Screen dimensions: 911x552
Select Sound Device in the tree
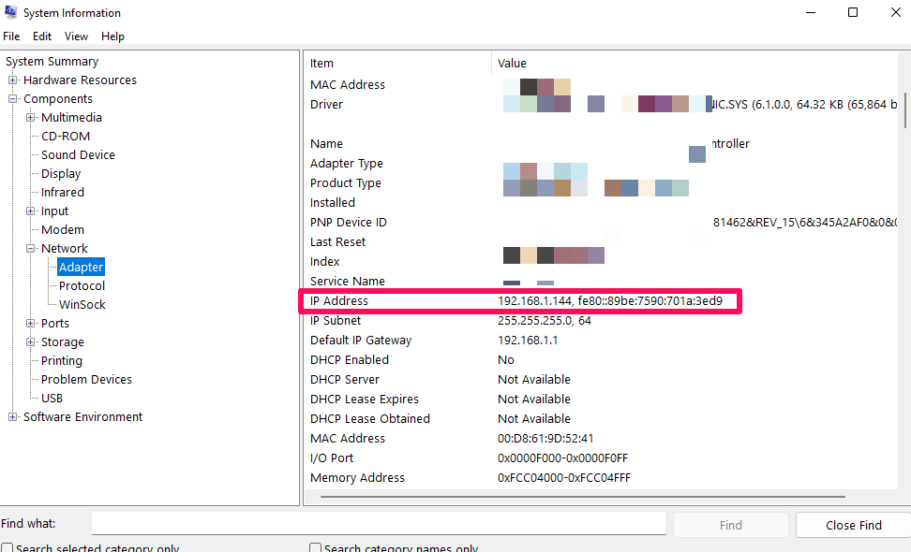pos(78,154)
